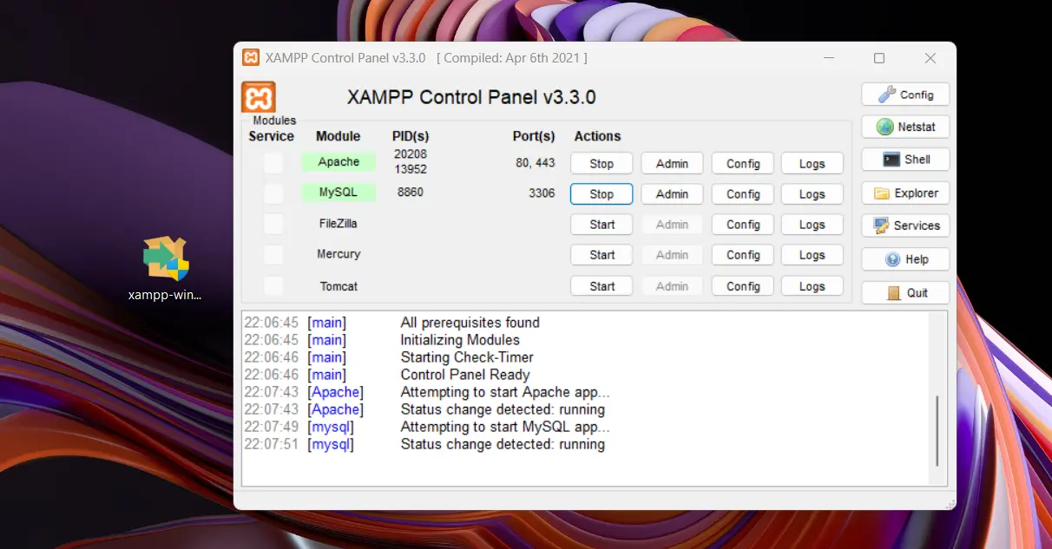This screenshot has height=549, width=1052.
Task: Open Logs for the Tomcat module
Action: [812, 286]
